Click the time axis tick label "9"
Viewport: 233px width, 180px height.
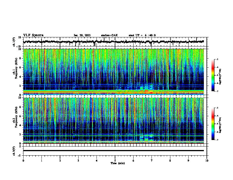tap(188, 161)
